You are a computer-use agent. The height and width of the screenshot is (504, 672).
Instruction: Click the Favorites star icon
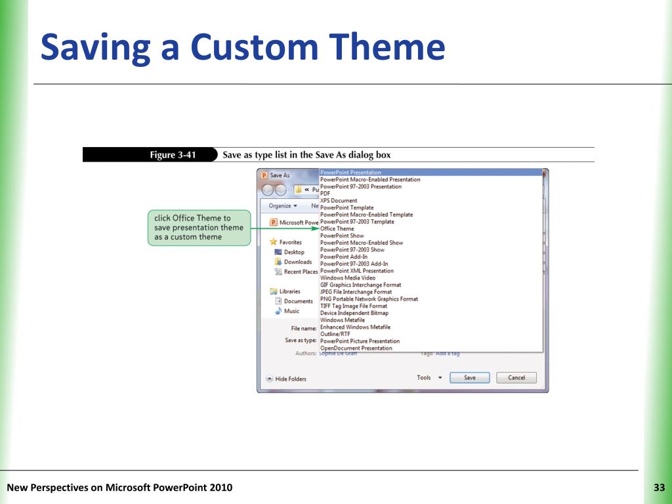(x=274, y=241)
